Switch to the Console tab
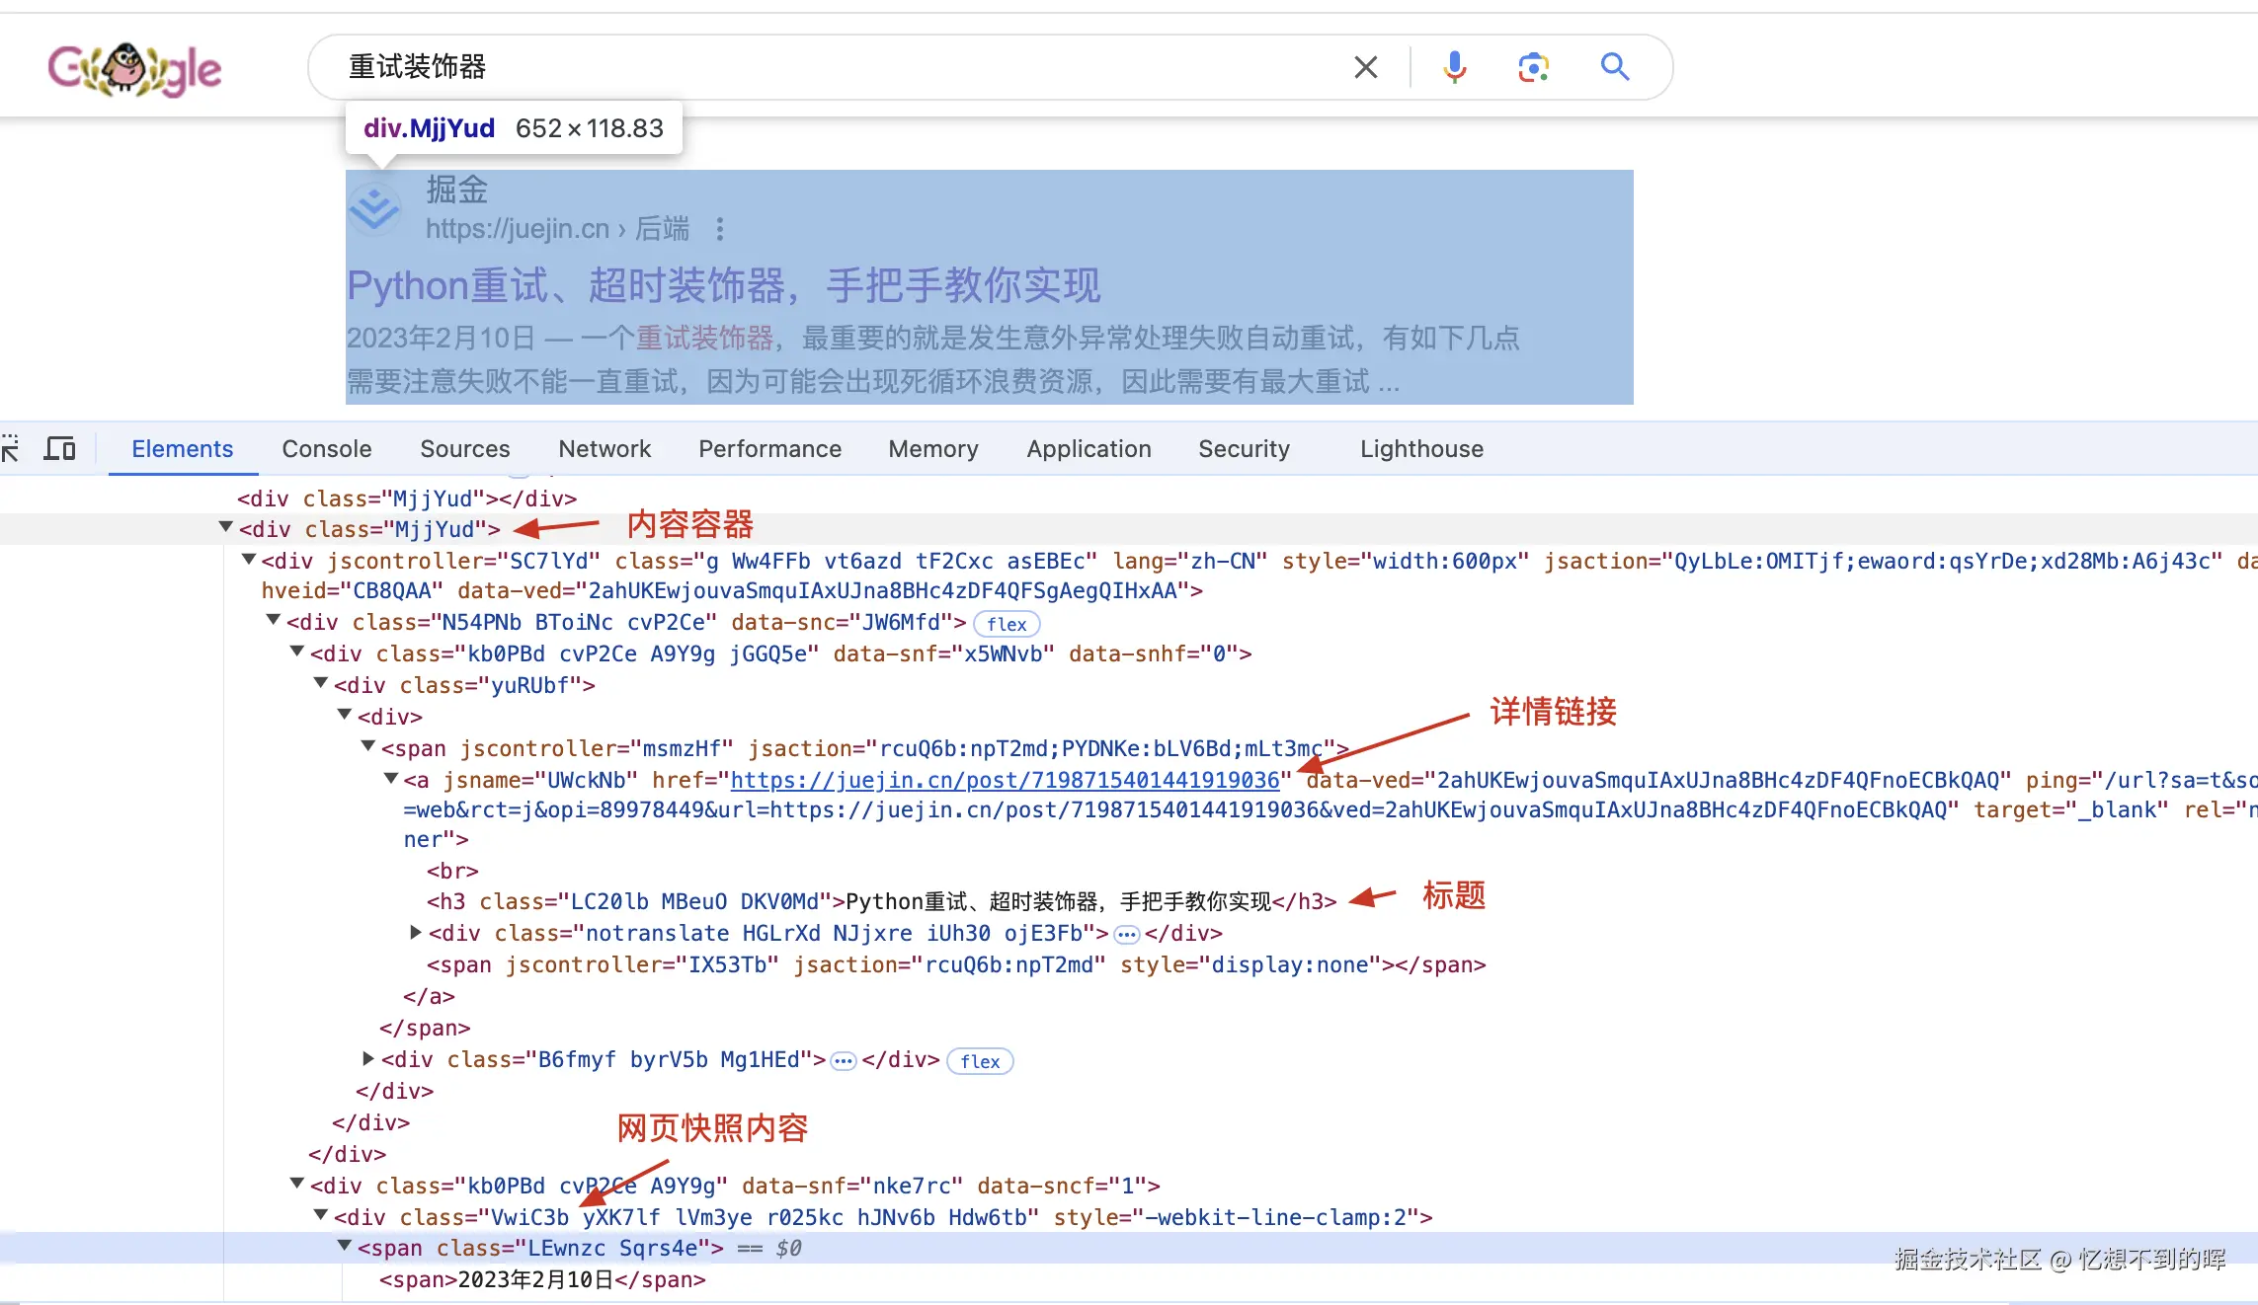The width and height of the screenshot is (2258, 1305). coord(326,449)
